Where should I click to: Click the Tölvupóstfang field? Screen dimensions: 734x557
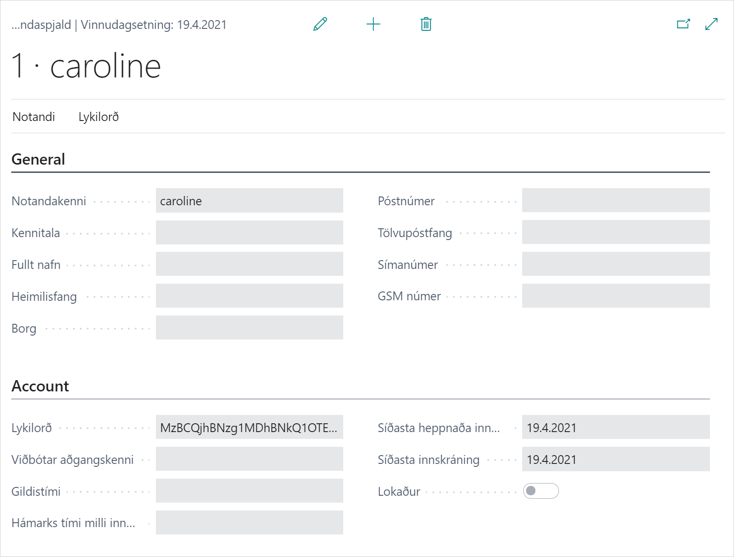click(615, 233)
